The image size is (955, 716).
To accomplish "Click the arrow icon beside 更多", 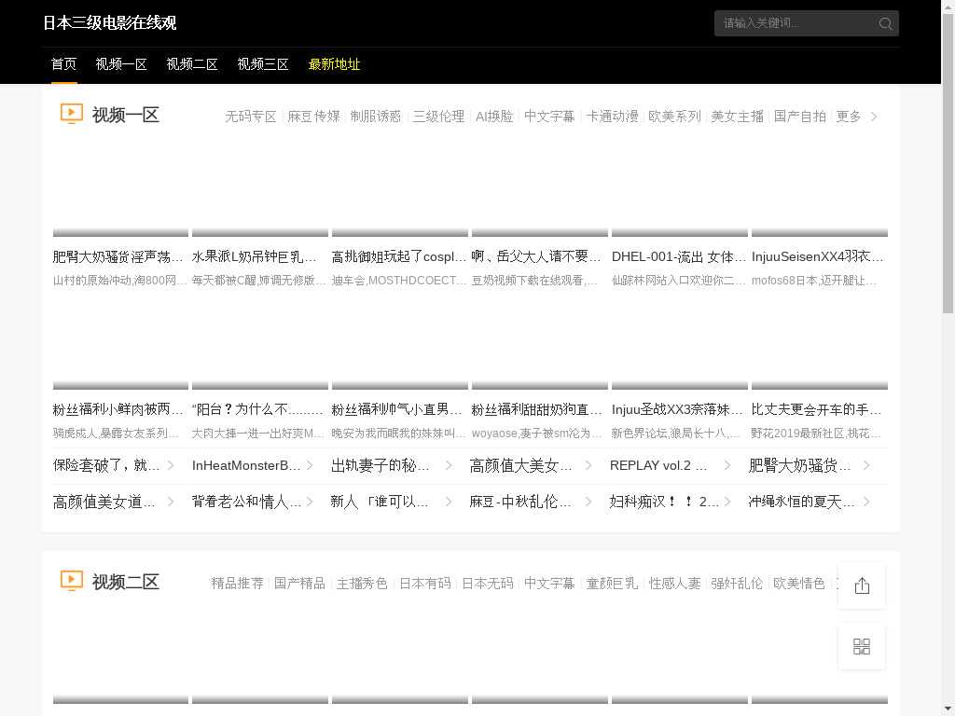I will pyautogui.click(x=874, y=117).
